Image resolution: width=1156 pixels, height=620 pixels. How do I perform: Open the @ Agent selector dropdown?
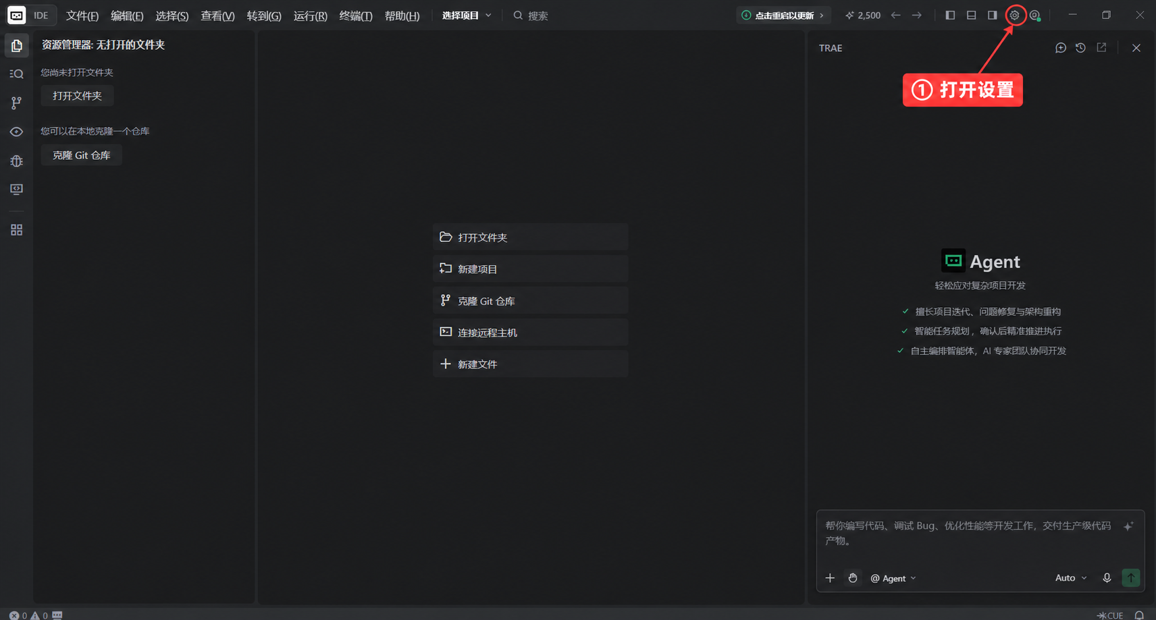coord(893,578)
